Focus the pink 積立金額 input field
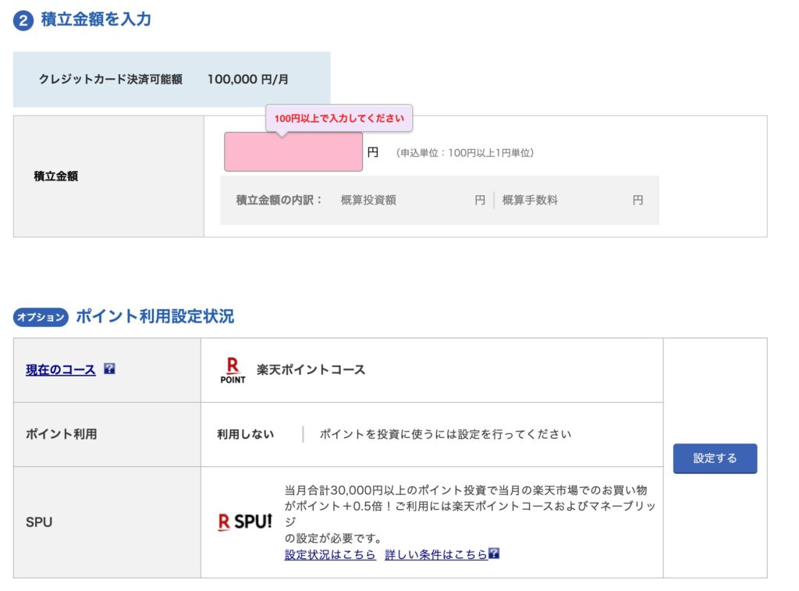The height and width of the screenshot is (591, 799). pos(293,152)
